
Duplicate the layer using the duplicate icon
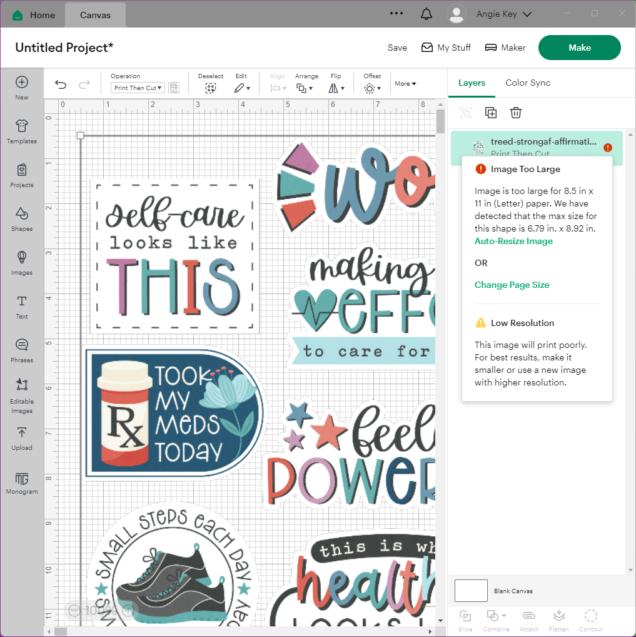(x=491, y=113)
